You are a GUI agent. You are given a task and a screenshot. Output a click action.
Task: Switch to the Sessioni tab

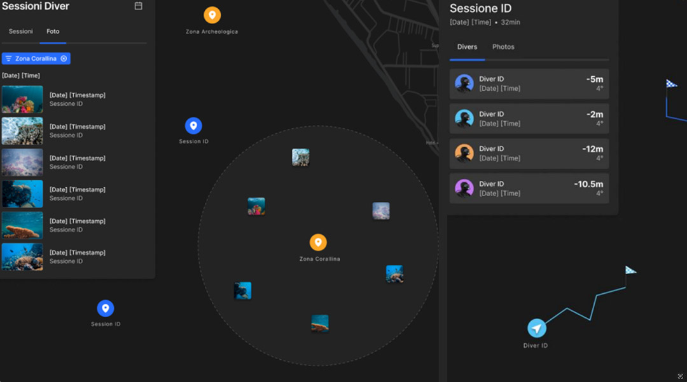[x=20, y=32]
